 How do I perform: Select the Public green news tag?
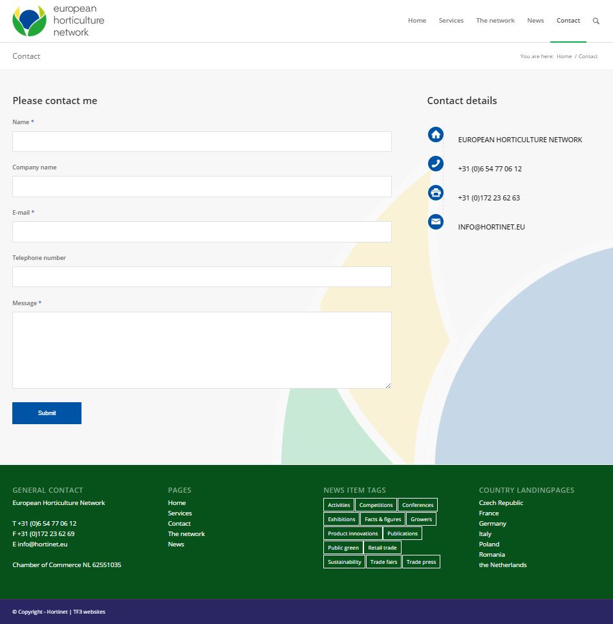(343, 548)
